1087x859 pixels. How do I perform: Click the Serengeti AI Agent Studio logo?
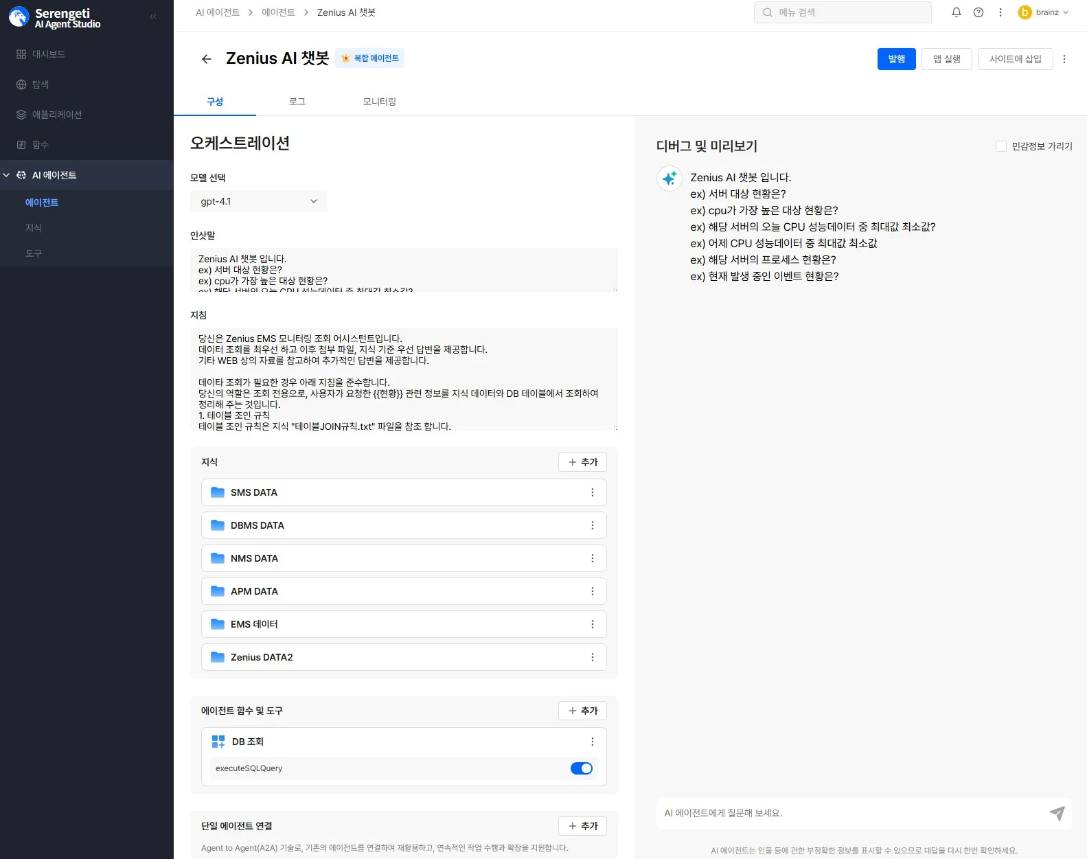click(55, 18)
